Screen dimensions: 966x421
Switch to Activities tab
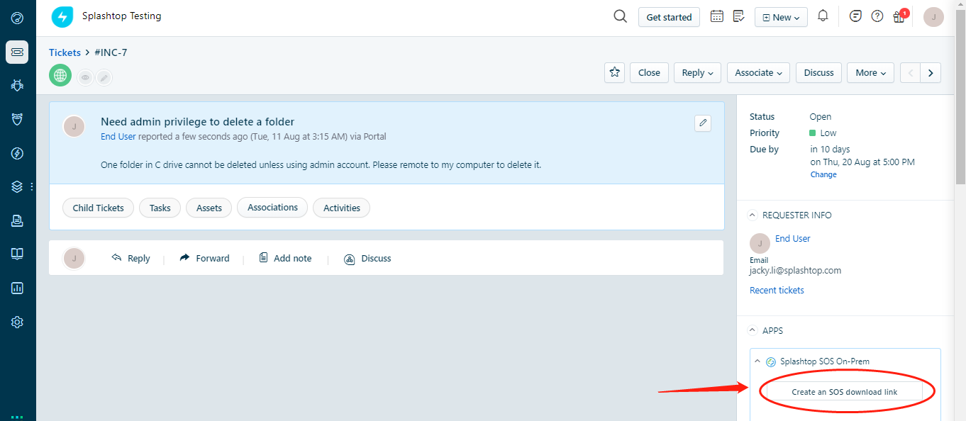[341, 208]
